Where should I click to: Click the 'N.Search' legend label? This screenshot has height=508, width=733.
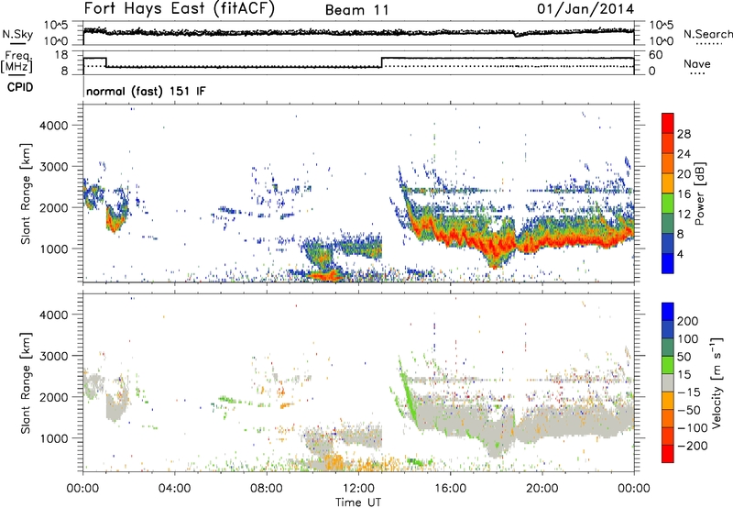click(708, 34)
